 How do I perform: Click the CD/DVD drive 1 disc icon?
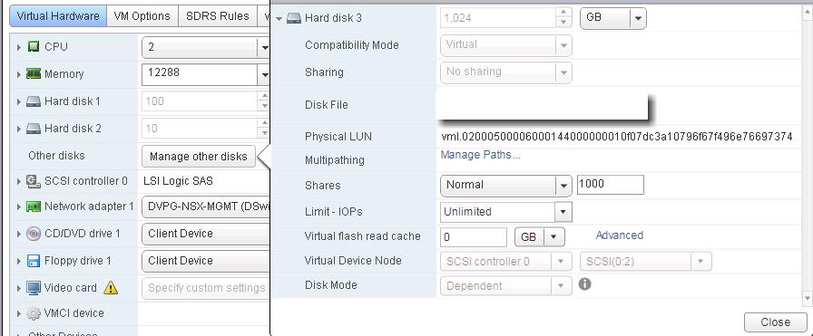coord(34,234)
